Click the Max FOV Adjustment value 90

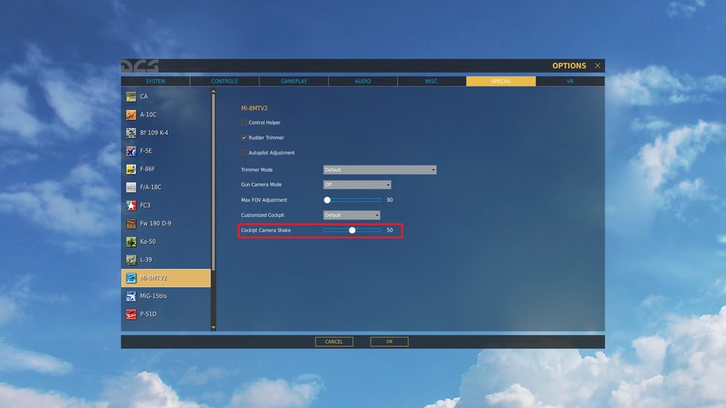[390, 200]
